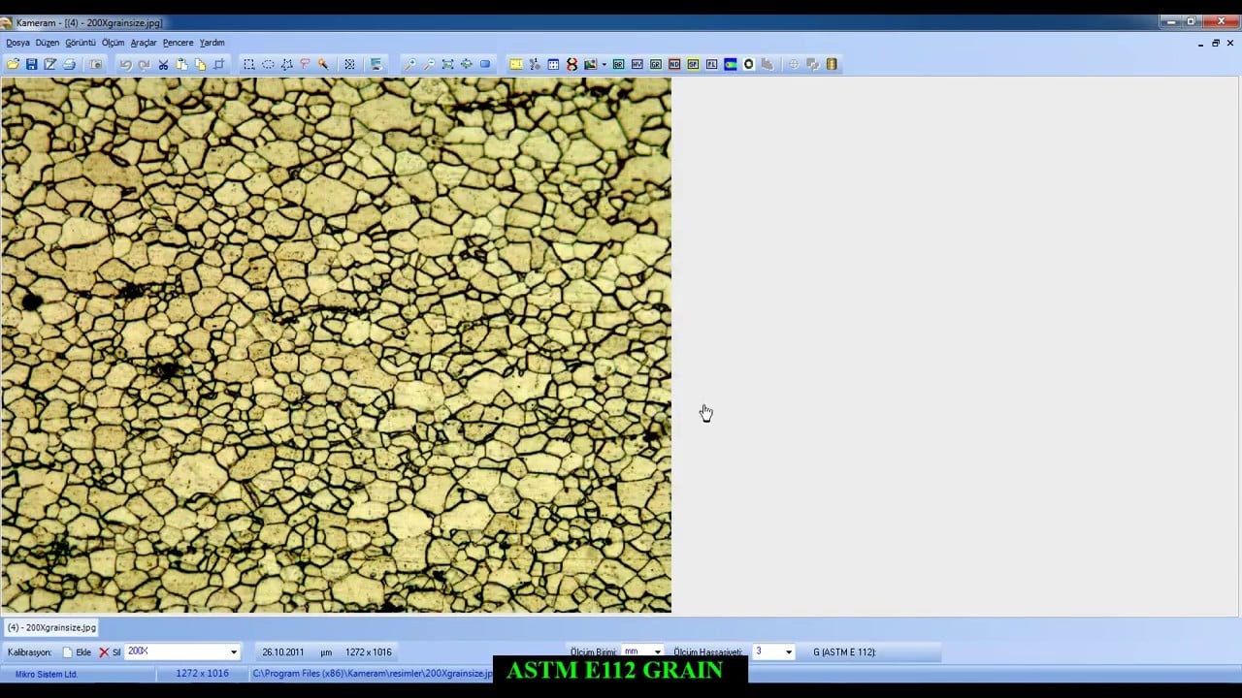Open a file with the folder icon
The height and width of the screenshot is (698, 1242).
click(13, 64)
